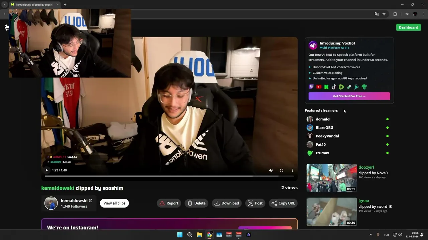The width and height of the screenshot is (428, 240).
Task: Mute the video volume
Action: tap(271, 170)
